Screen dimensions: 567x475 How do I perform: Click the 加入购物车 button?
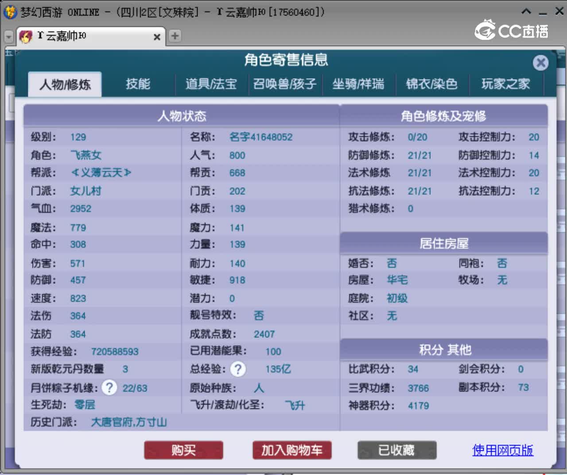tap(292, 450)
